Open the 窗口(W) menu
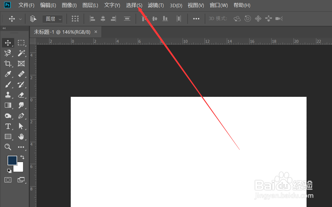Viewport: 332px width, 207px height. pos(219,5)
